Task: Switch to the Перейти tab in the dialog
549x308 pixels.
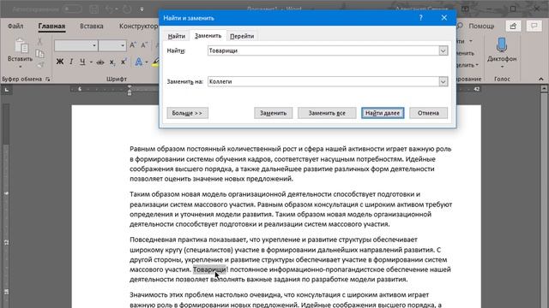Action: 242,36
